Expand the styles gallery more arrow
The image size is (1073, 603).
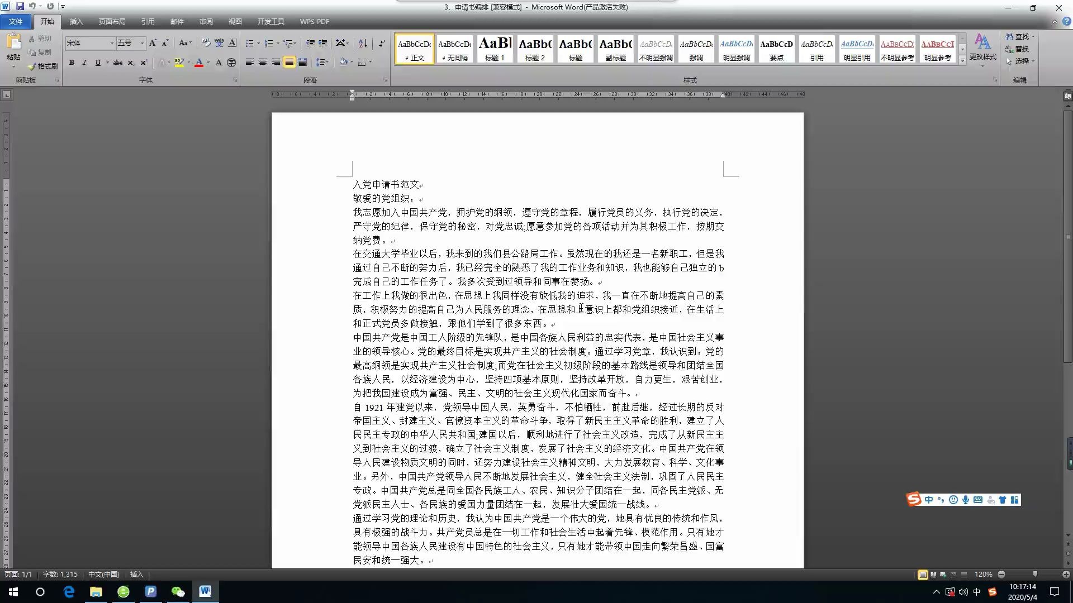(x=962, y=60)
